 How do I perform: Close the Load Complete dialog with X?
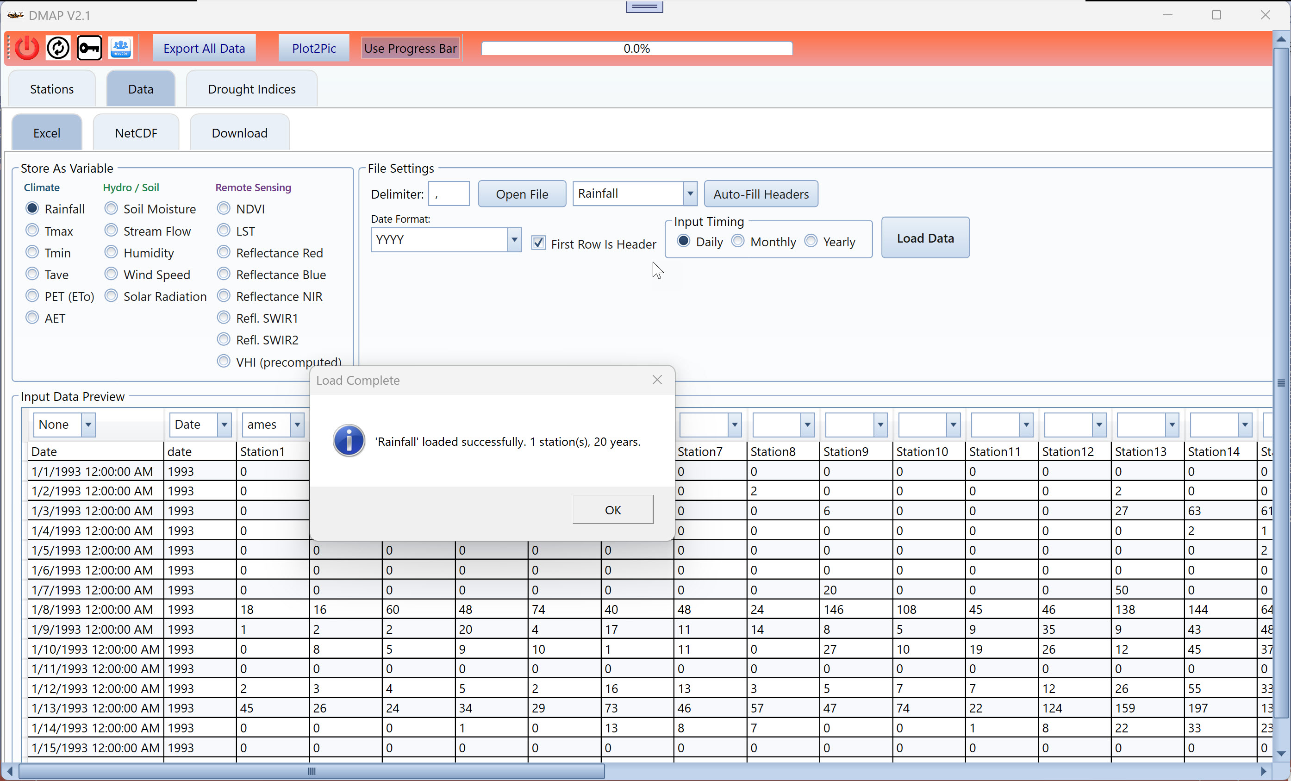pyautogui.click(x=657, y=380)
